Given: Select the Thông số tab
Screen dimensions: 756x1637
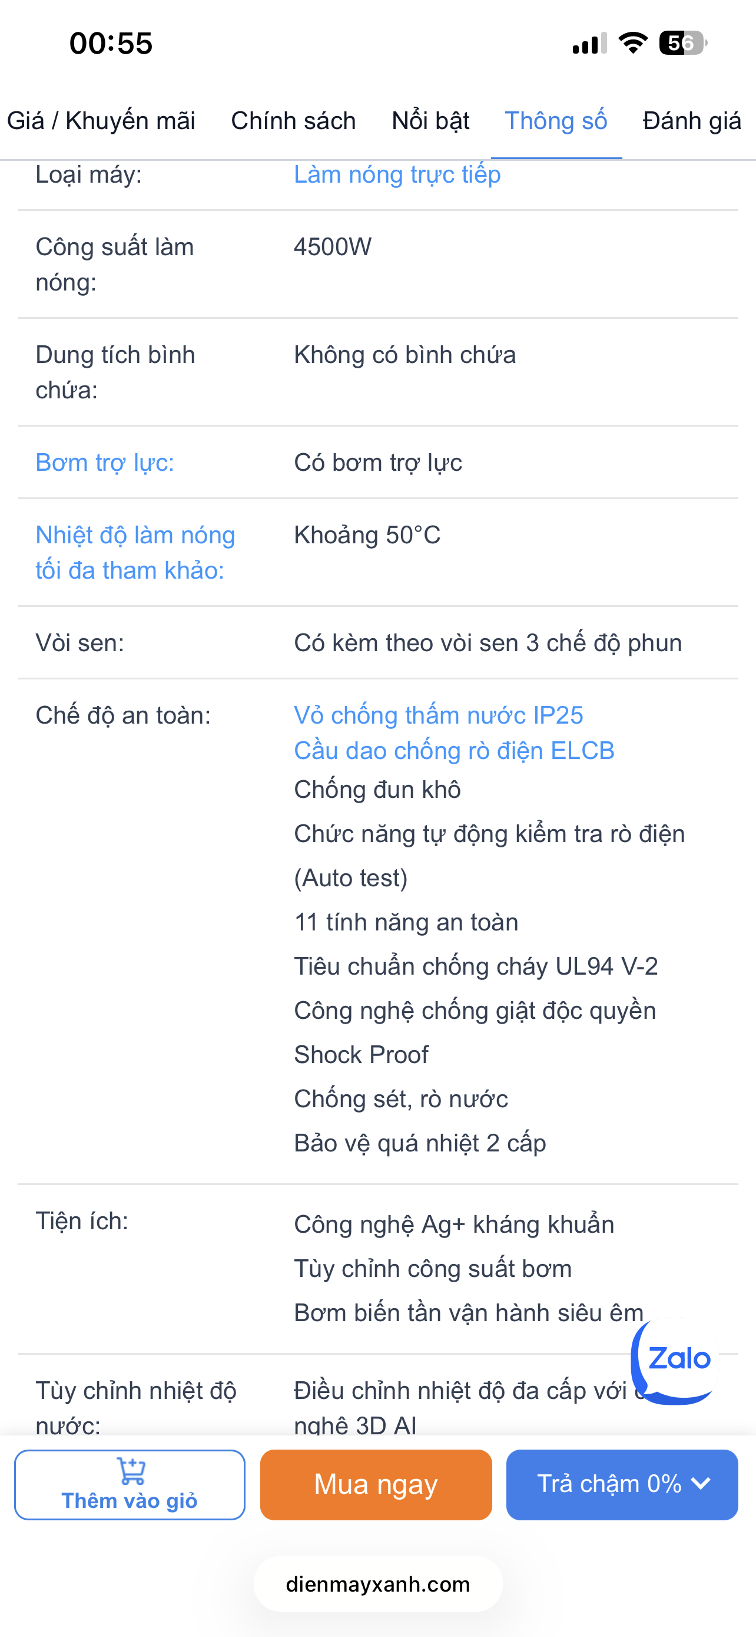Looking at the screenshot, I should [555, 121].
